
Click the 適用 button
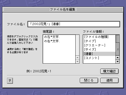109,80
